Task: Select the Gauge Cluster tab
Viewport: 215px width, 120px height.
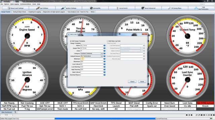Action: coord(6,12)
